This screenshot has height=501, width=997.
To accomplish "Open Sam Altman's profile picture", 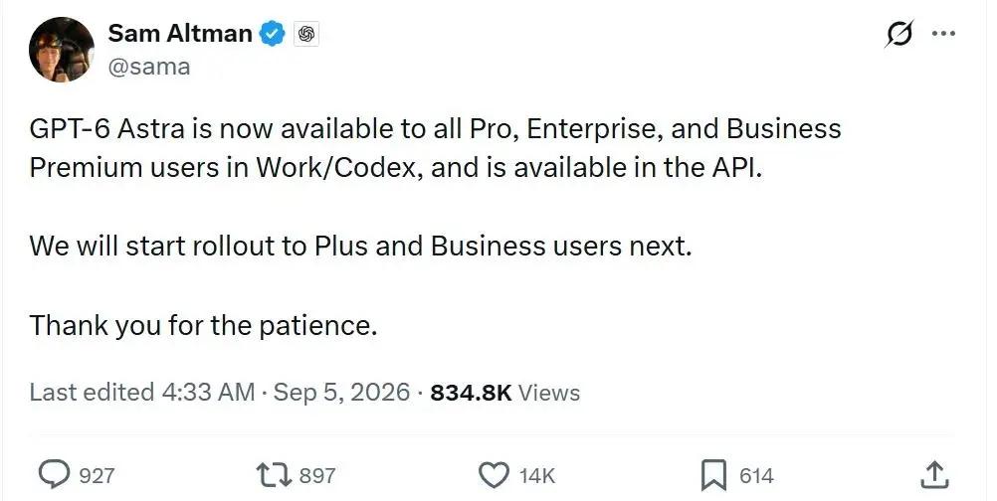I will click(x=62, y=50).
